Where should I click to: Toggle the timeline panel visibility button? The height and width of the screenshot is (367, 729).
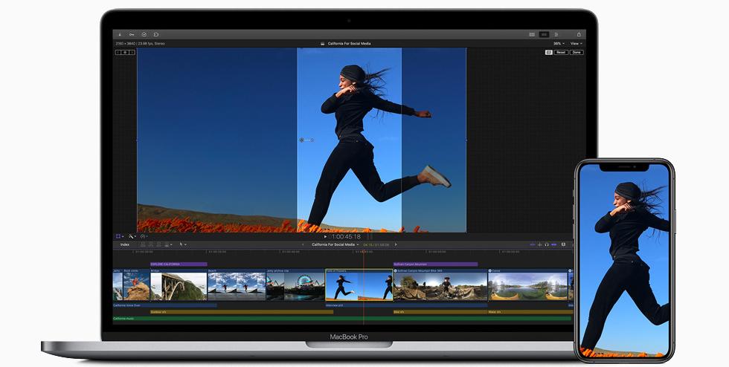[x=544, y=34]
